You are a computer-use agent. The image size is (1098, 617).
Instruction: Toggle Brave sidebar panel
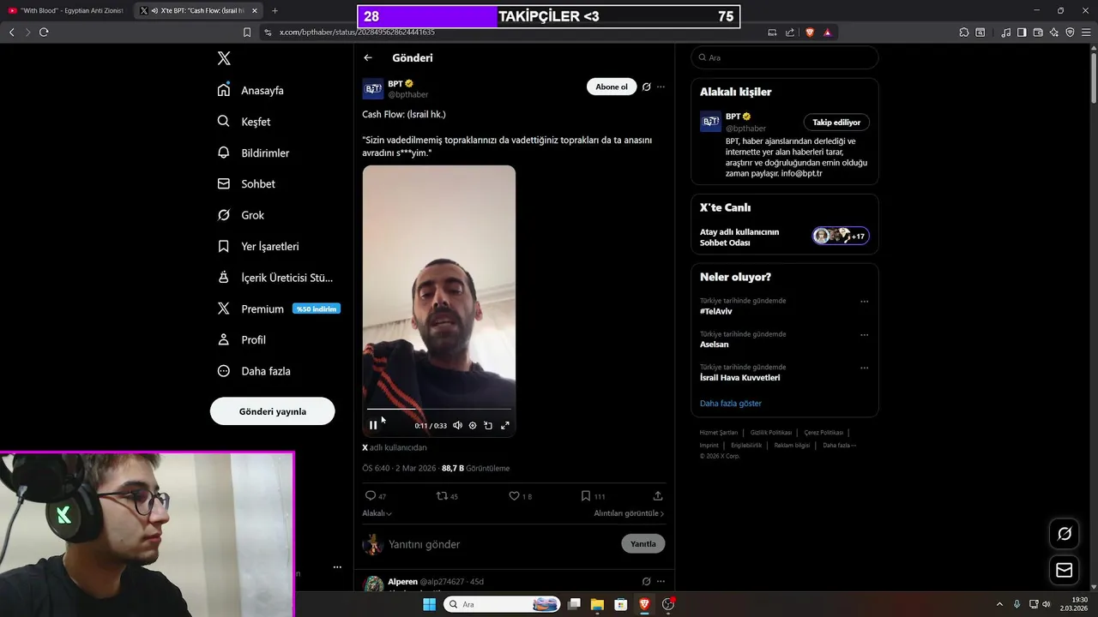pos(1022,33)
